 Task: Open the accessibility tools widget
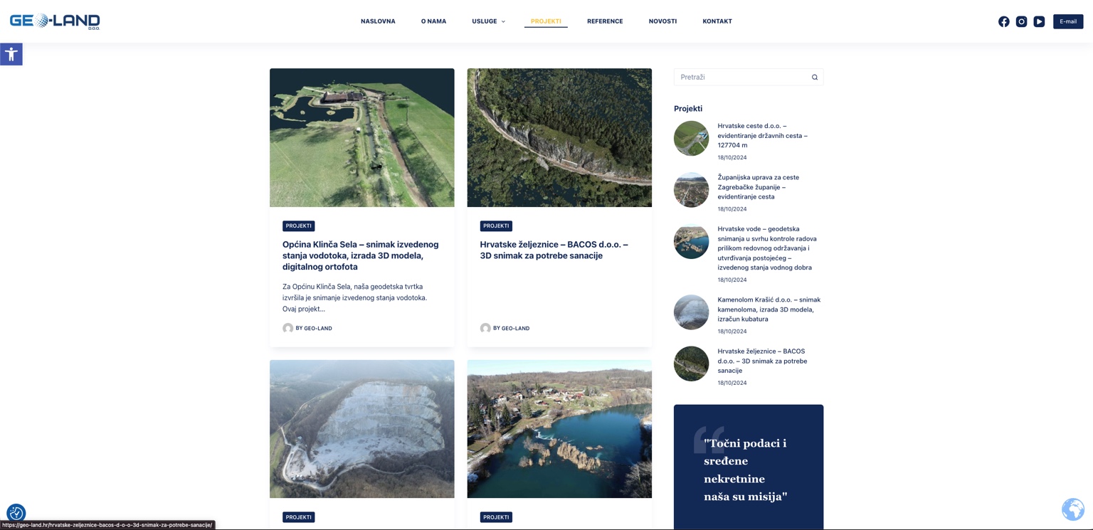[11, 54]
